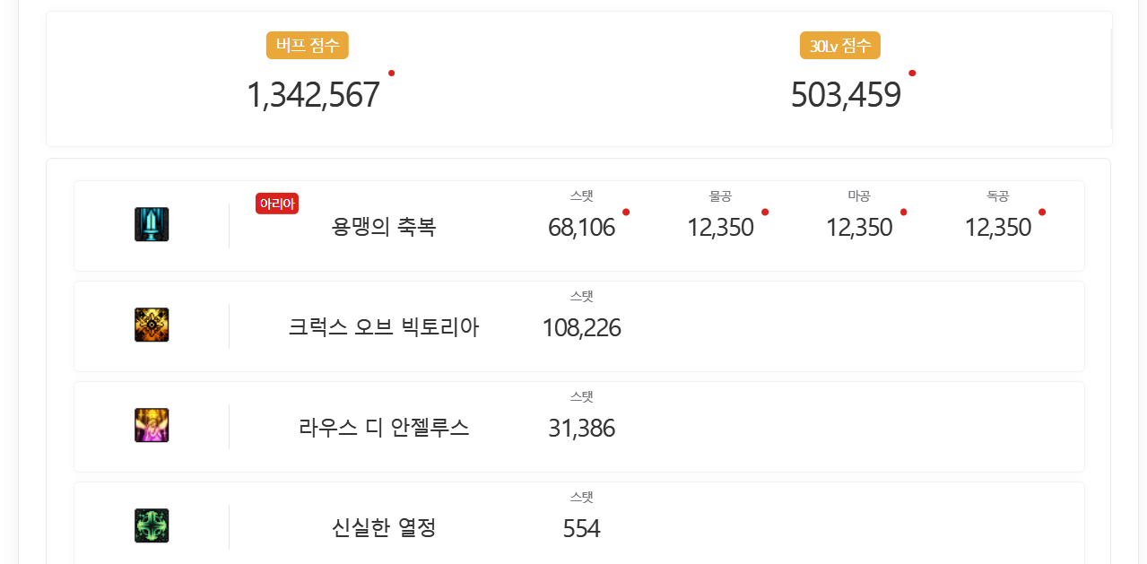Click the red dot next to 68,106 스탯
The height and width of the screenshot is (564, 1147).
pyautogui.click(x=626, y=213)
